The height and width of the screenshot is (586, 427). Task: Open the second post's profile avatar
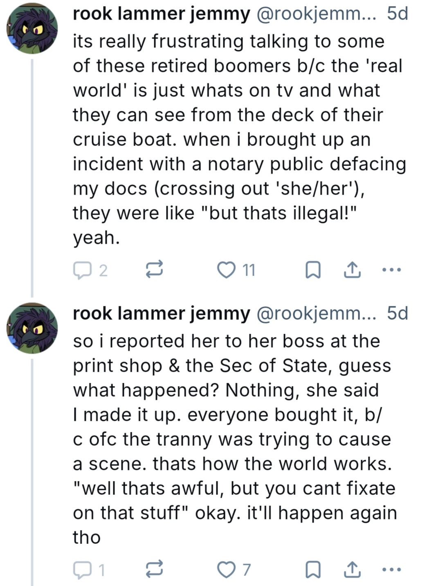point(32,328)
